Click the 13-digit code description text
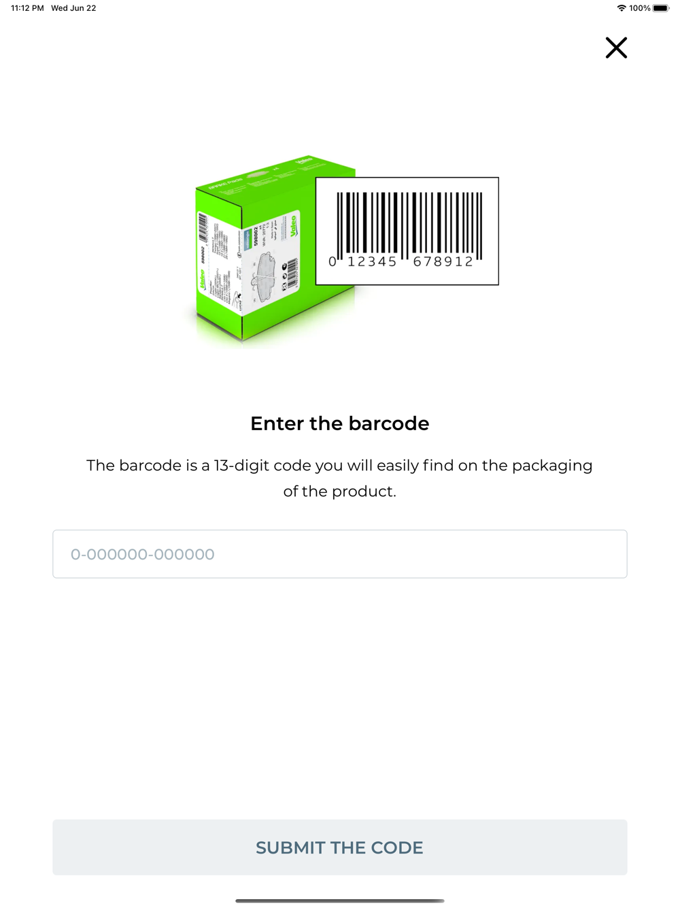 (340, 478)
